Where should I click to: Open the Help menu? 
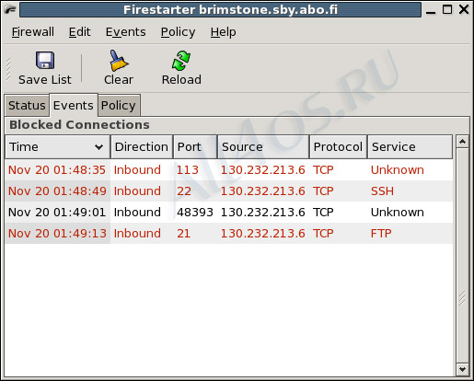point(224,32)
